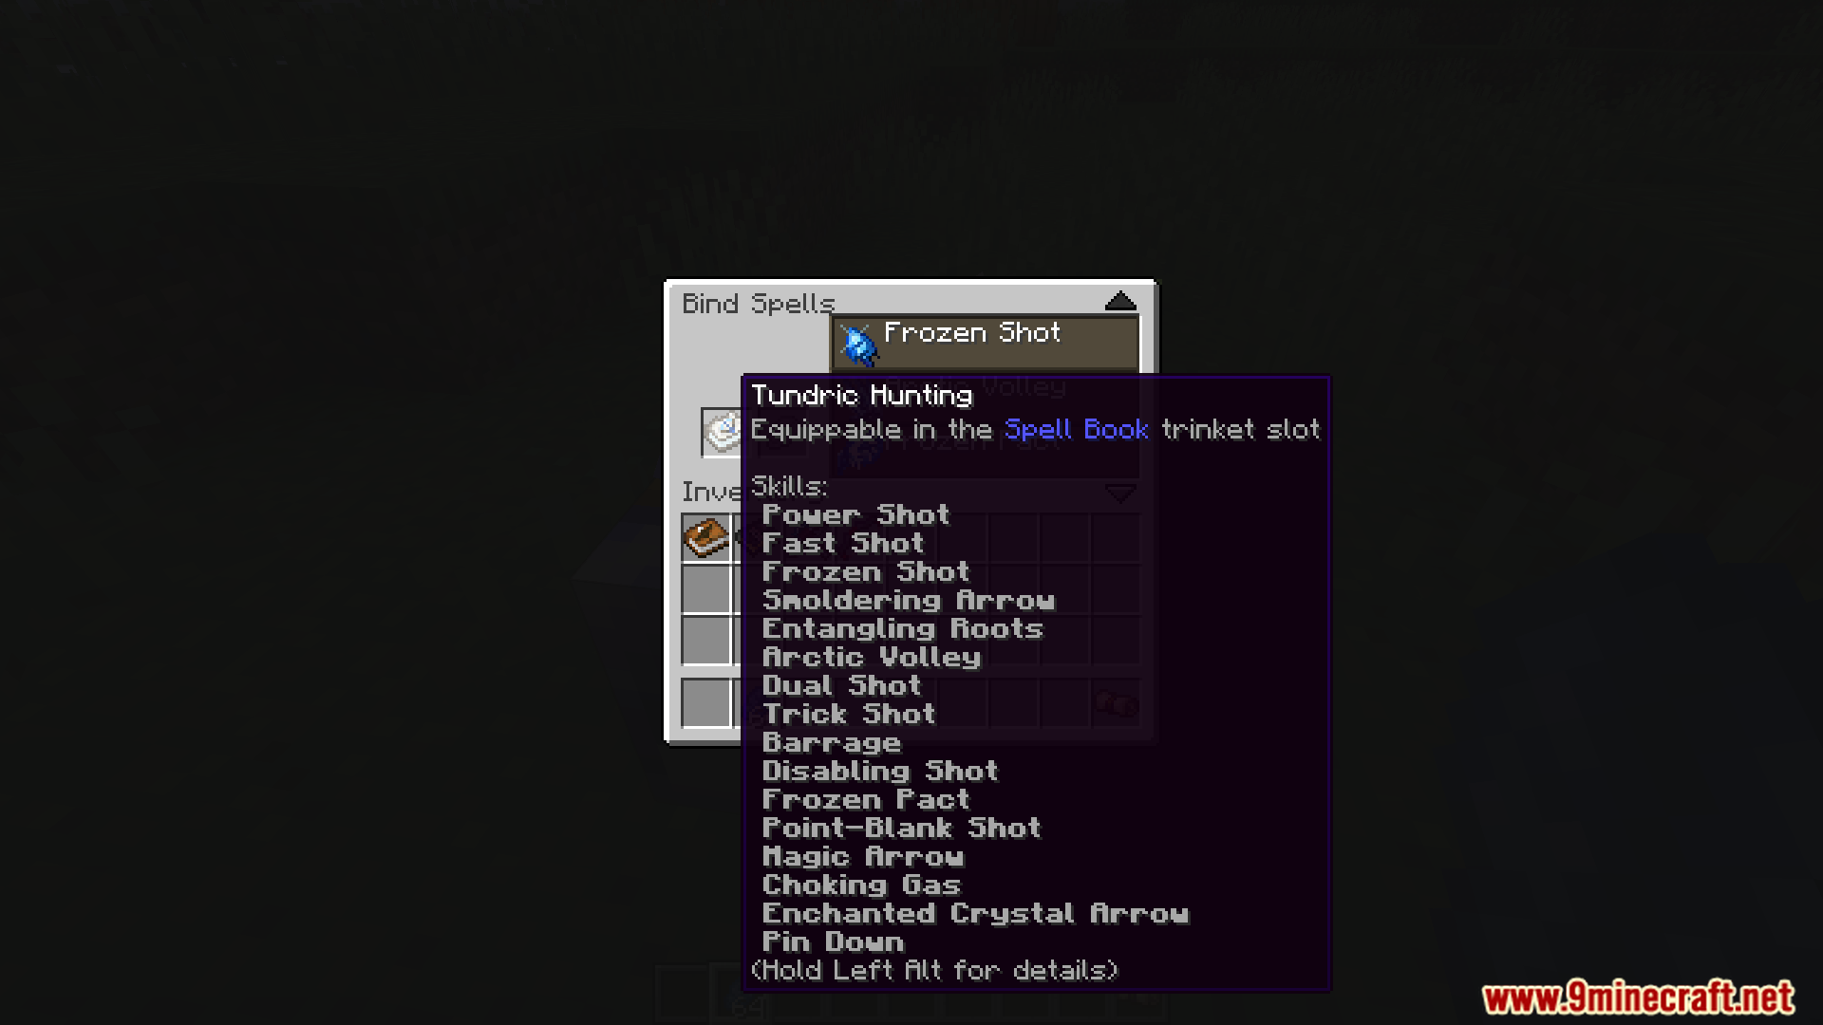Screen dimensions: 1823x1025
Task: Click the blue Frozen Shot spell icon
Action: [858, 344]
